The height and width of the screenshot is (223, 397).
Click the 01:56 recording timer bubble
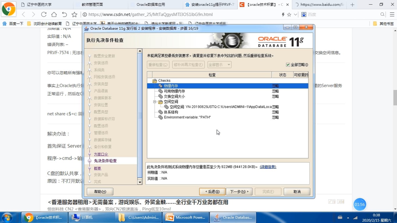click(x=359, y=204)
